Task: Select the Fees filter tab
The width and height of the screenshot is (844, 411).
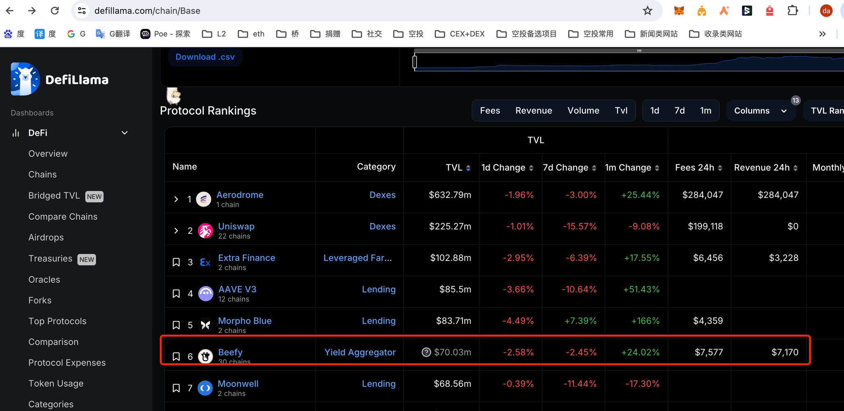Action: click(x=490, y=110)
